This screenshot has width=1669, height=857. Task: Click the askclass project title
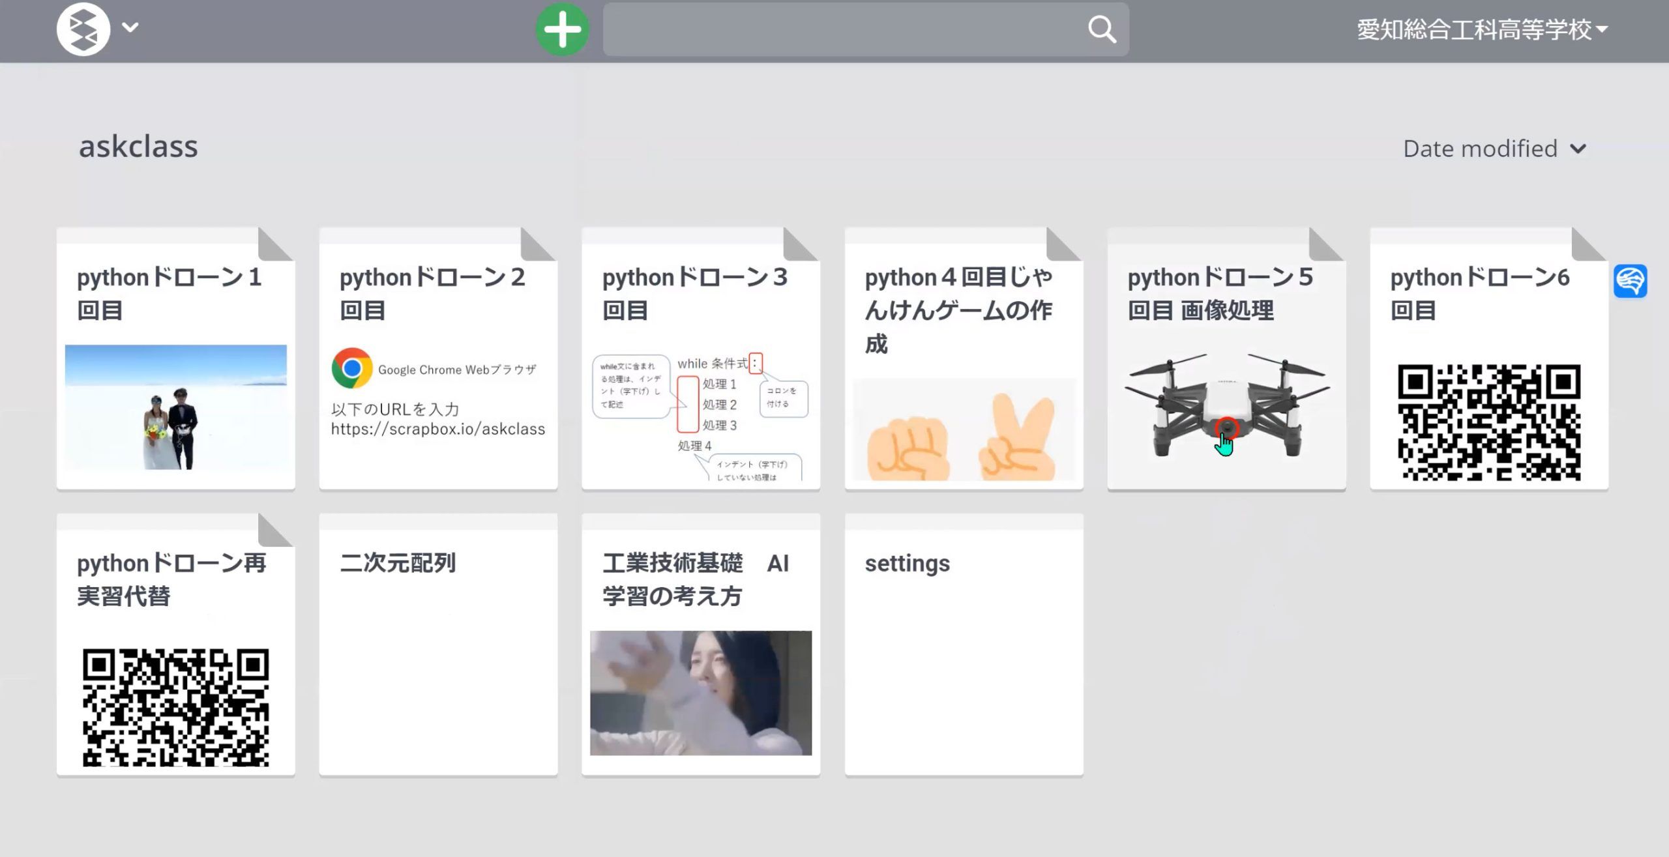pyautogui.click(x=138, y=147)
